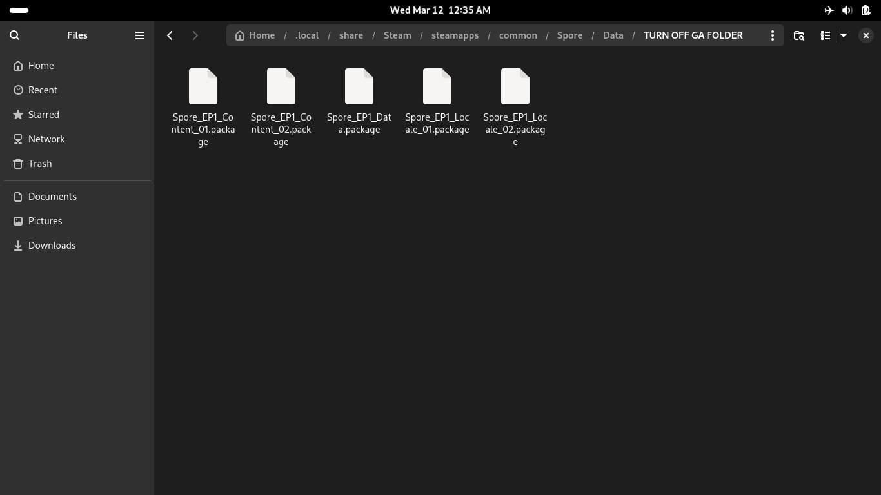Close the Files window
Image resolution: width=881 pixels, height=495 pixels.
click(866, 35)
